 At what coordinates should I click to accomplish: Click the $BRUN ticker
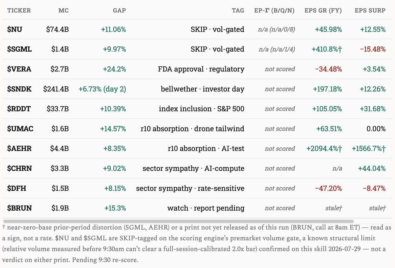(x=20, y=208)
